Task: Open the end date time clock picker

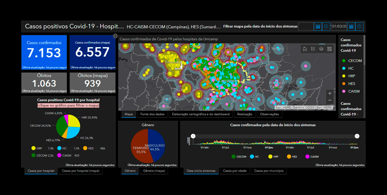Action: tap(359, 27)
